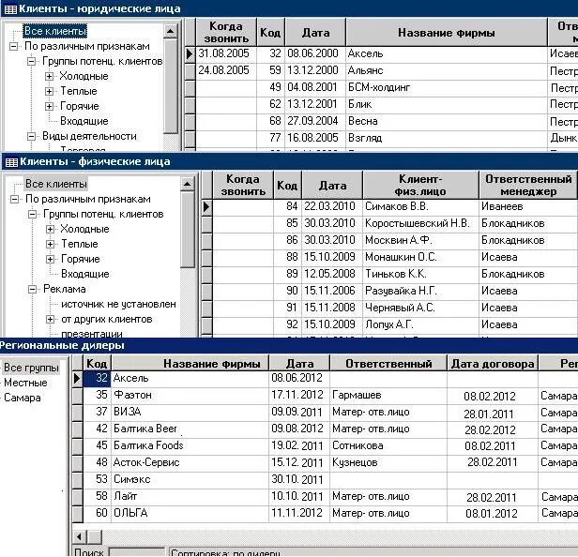
Task: Click responsible cell Кузнецов
Action: 388,462
